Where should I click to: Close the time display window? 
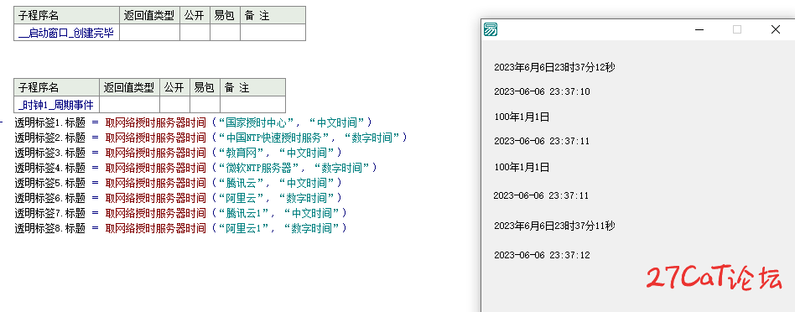[x=775, y=29]
